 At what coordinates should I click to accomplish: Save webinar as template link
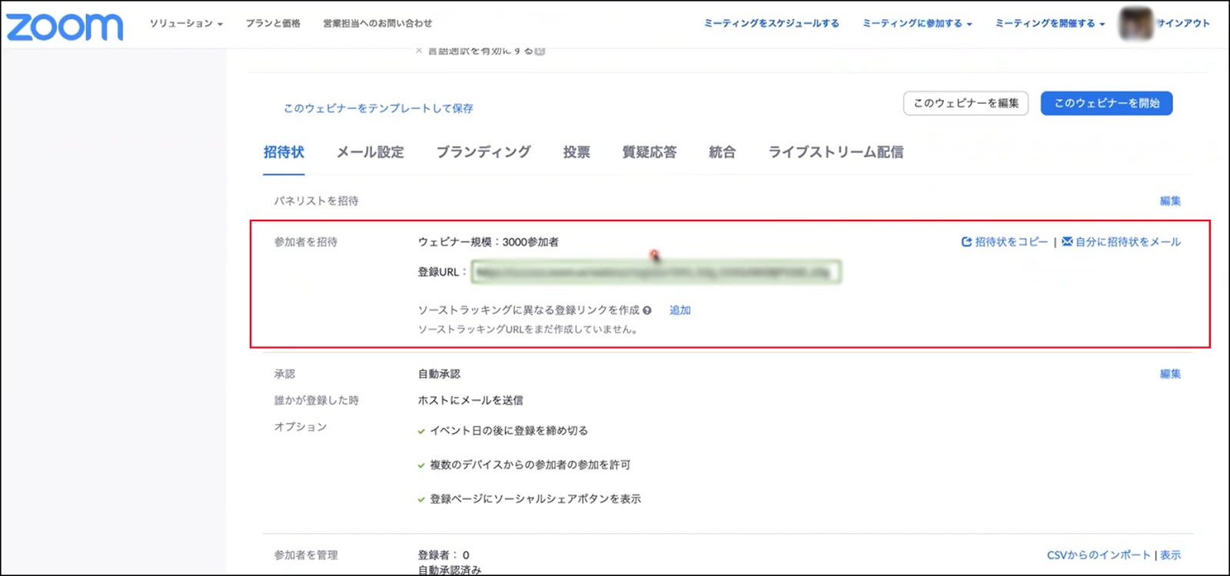point(378,108)
